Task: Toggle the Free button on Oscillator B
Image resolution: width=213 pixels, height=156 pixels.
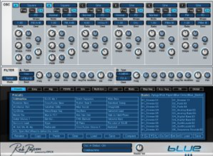Action: coord(57,10)
